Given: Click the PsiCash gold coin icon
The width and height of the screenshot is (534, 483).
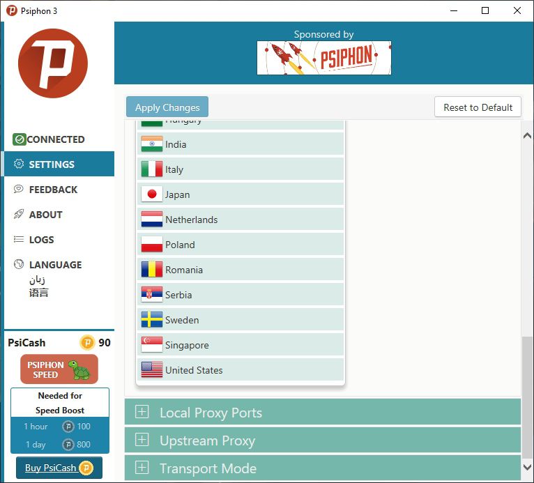Looking at the screenshot, I should point(87,342).
